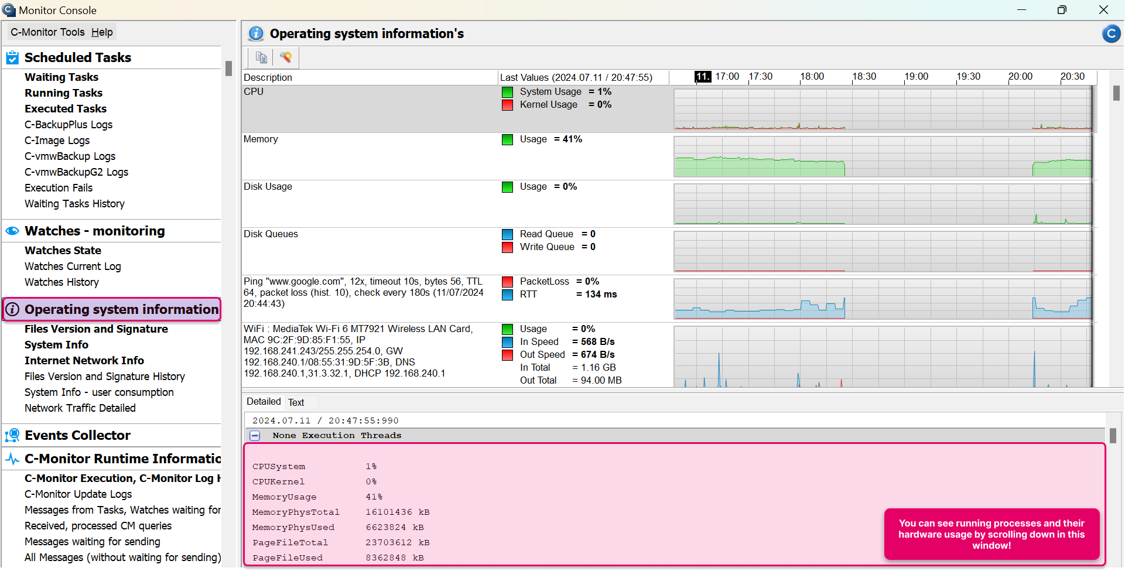Open System Info

[x=56, y=345]
